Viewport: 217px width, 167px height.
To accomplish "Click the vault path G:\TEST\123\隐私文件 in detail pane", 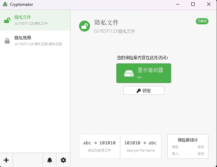I will 114,31.
